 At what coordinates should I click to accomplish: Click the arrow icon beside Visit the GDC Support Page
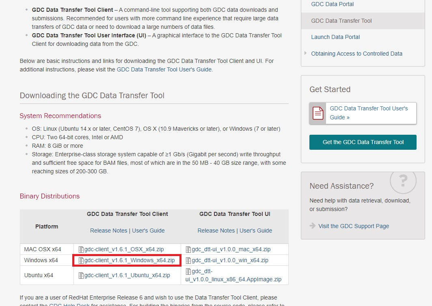pyautogui.click(x=313, y=226)
